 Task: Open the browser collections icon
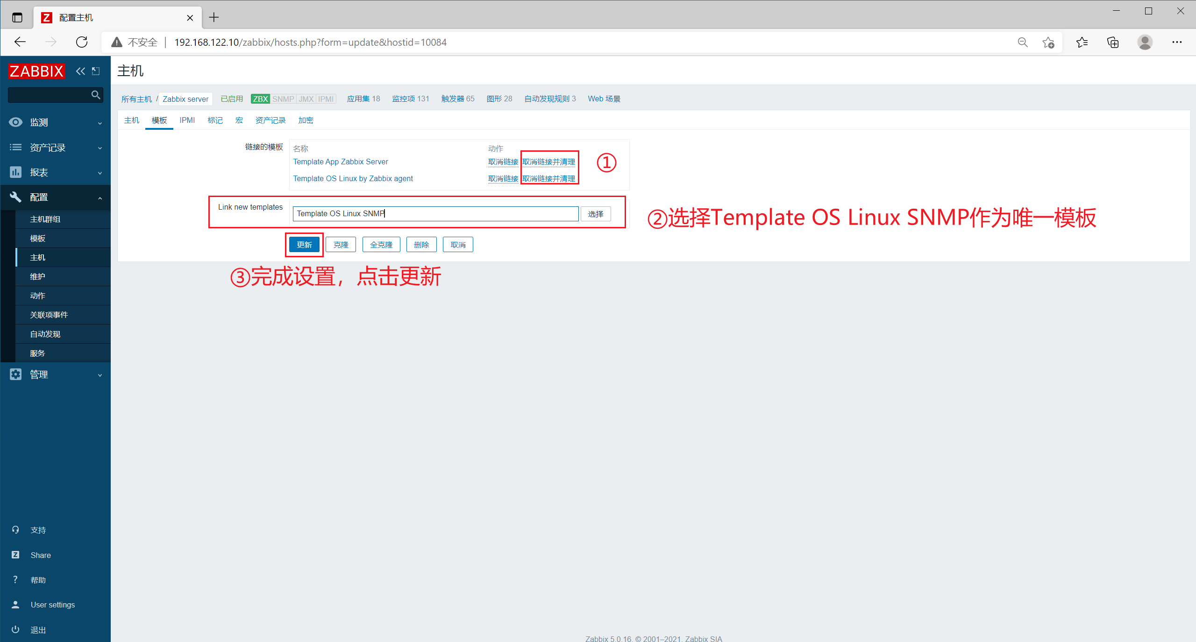1113,42
